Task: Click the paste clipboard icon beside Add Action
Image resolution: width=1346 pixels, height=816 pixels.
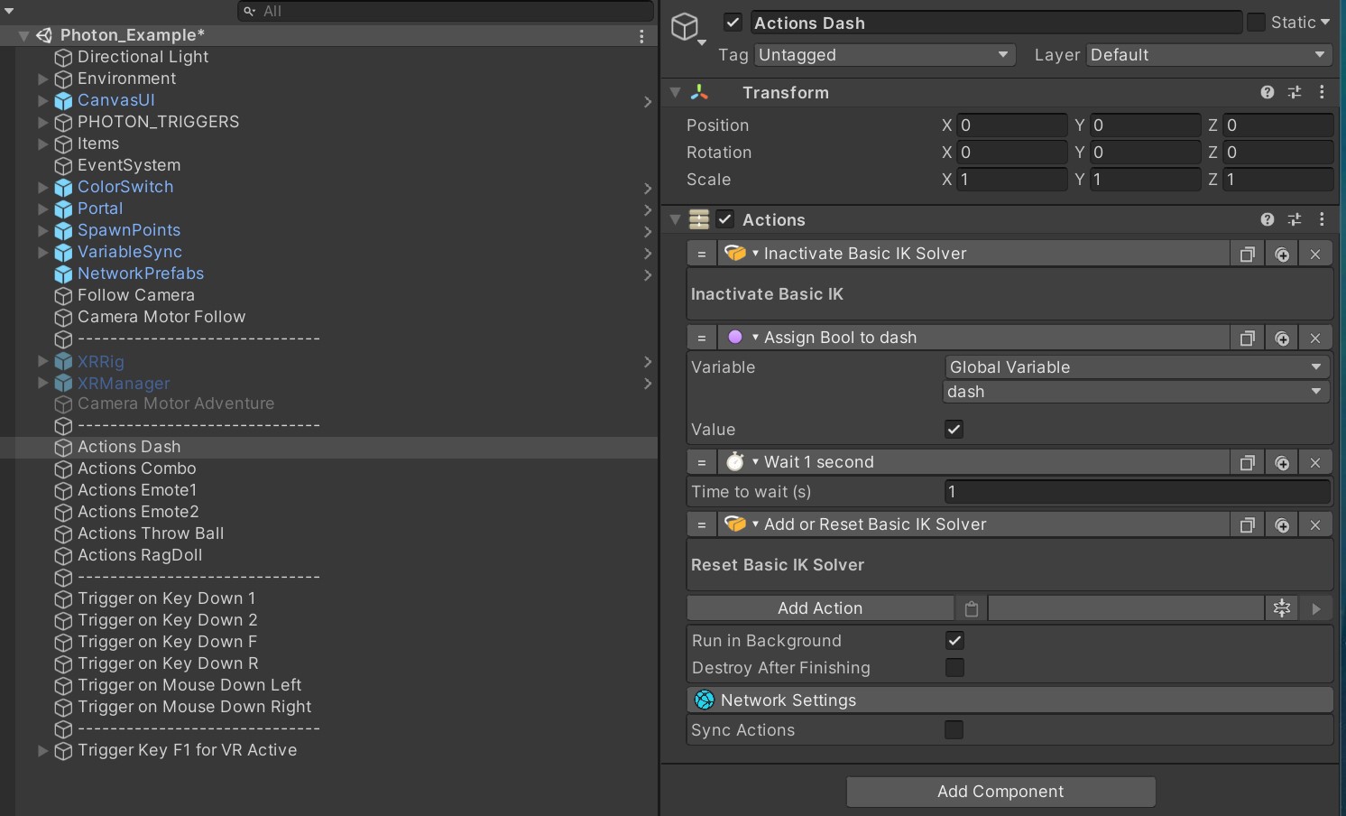Action: click(971, 609)
